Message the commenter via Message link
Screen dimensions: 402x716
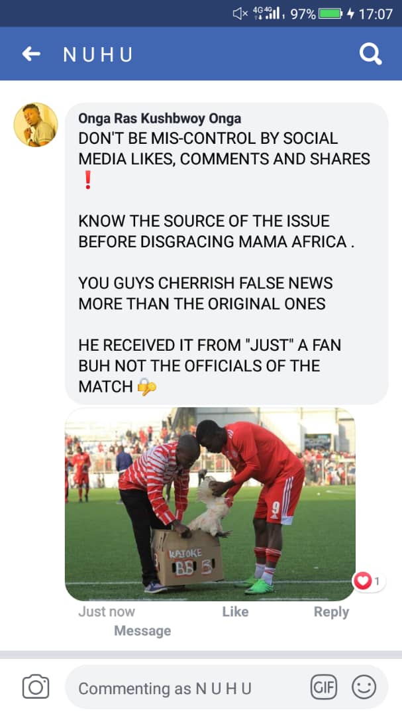coord(142,630)
